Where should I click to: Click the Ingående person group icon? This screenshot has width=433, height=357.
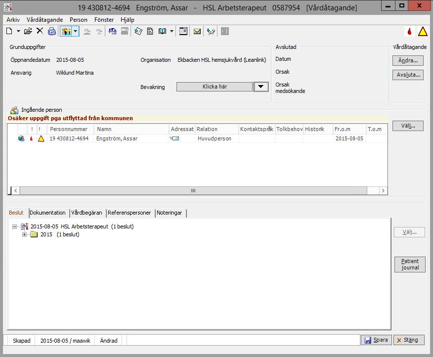pyautogui.click(x=14, y=110)
